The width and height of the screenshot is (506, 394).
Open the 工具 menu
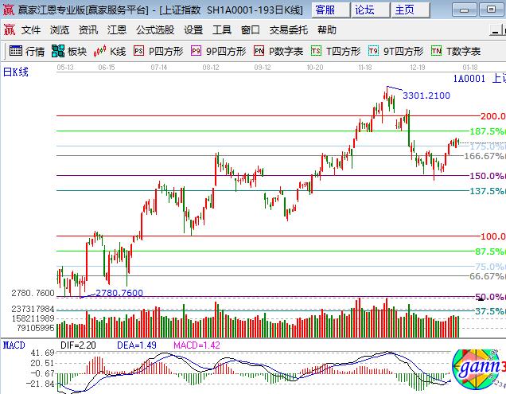click(222, 29)
